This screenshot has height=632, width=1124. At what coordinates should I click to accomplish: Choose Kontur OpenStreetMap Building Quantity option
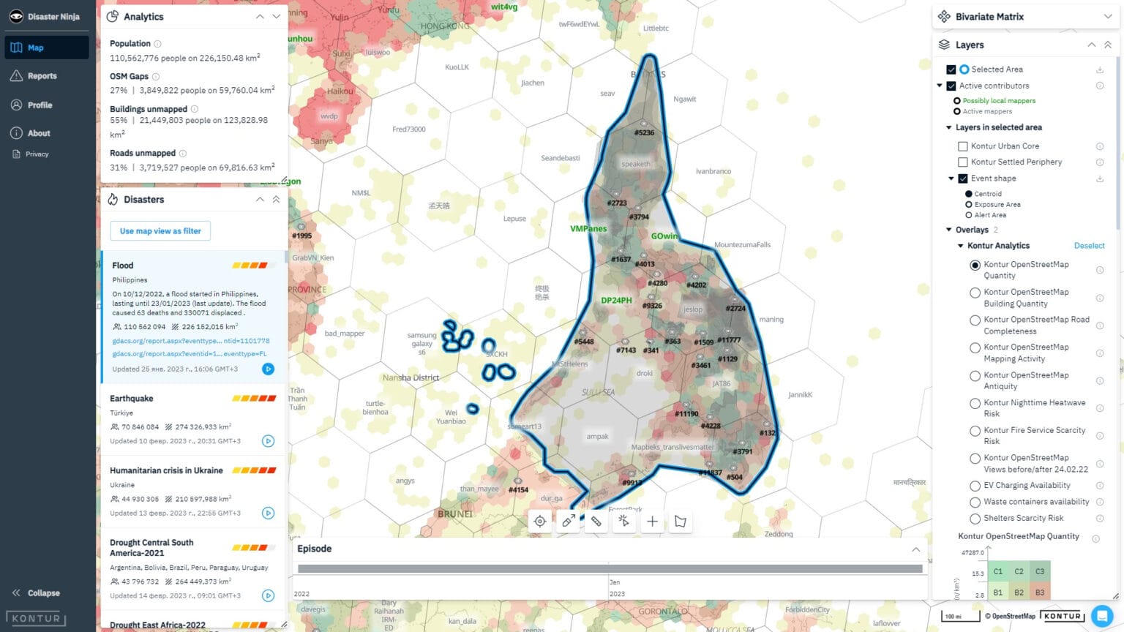tap(975, 292)
